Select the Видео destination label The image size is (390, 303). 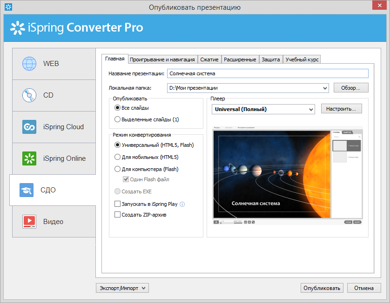click(x=53, y=222)
